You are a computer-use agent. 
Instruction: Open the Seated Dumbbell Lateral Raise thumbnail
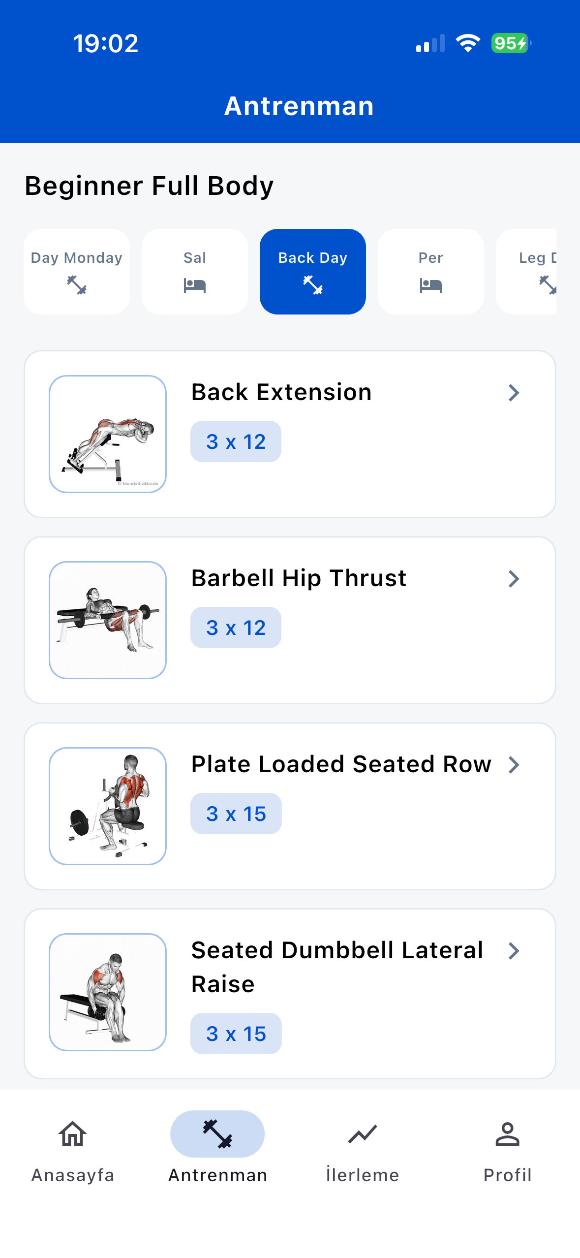pos(108,992)
